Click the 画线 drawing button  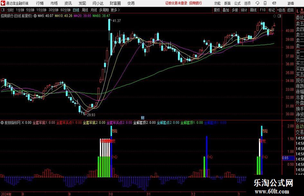253,10
